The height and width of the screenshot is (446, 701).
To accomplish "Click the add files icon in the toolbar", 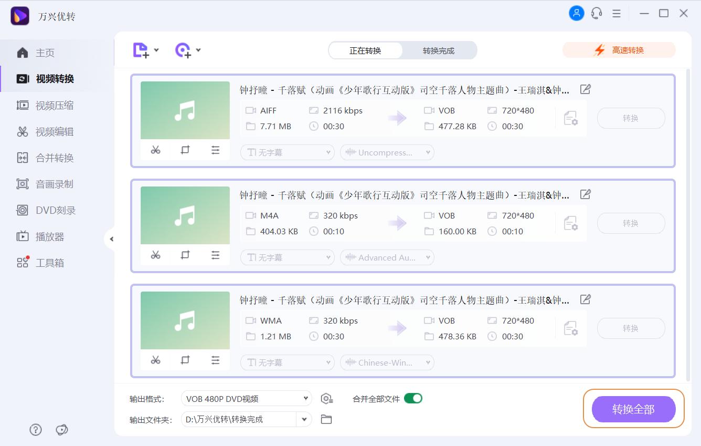I will click(142, 49).
